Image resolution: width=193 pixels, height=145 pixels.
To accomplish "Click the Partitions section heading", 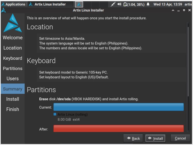I will pos(41,90).
